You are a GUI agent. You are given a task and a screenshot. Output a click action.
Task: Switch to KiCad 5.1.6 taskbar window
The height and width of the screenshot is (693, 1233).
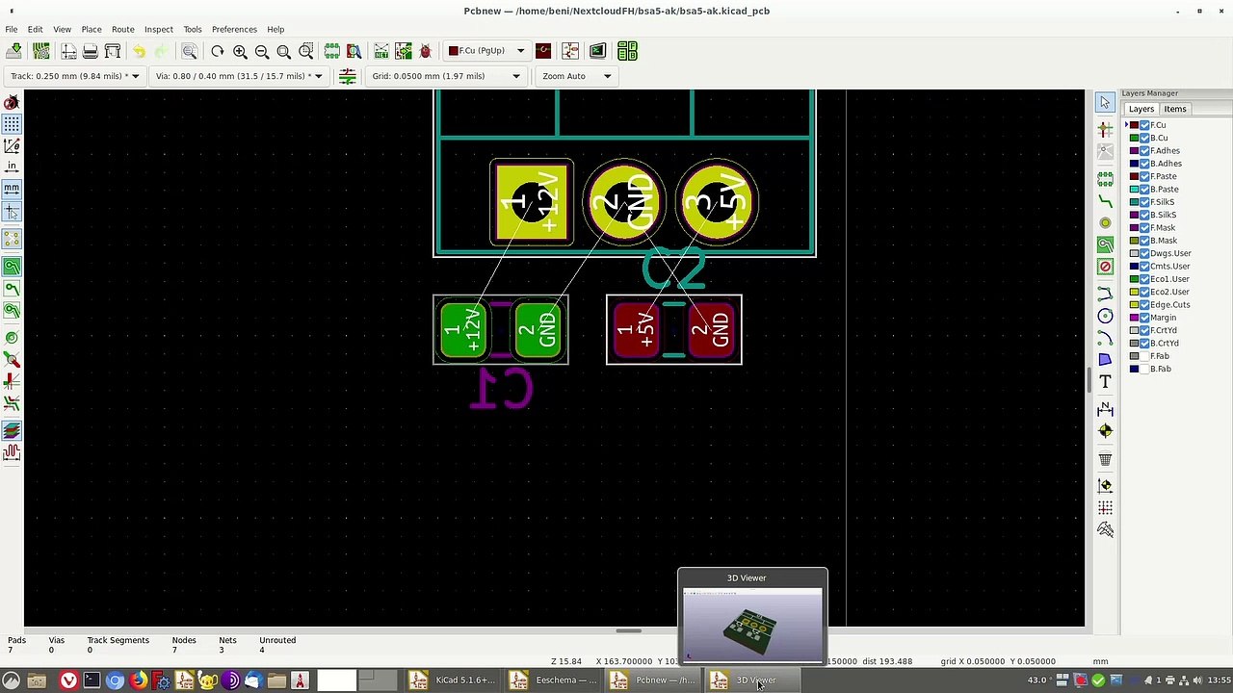tap(455, 680)
